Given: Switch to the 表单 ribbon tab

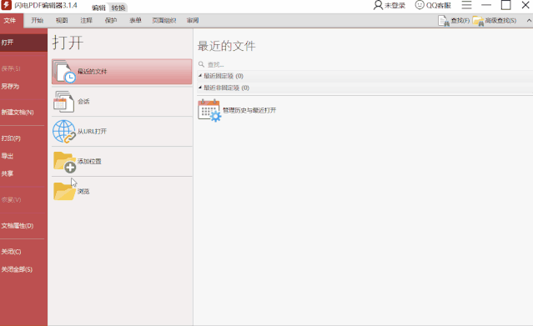Looking at the screenshot, I should 135,20.
